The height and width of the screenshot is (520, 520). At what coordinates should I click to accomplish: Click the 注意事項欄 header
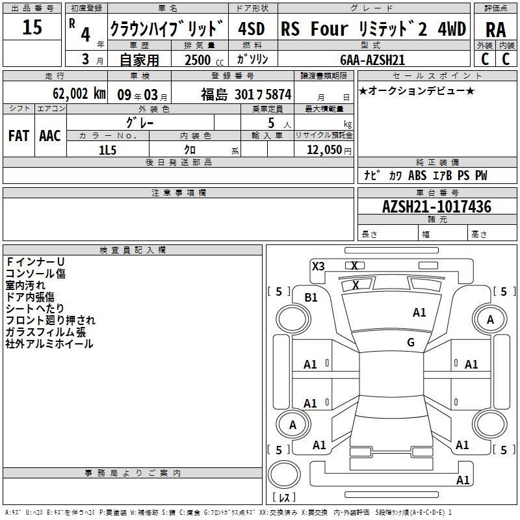pos(179,192)
